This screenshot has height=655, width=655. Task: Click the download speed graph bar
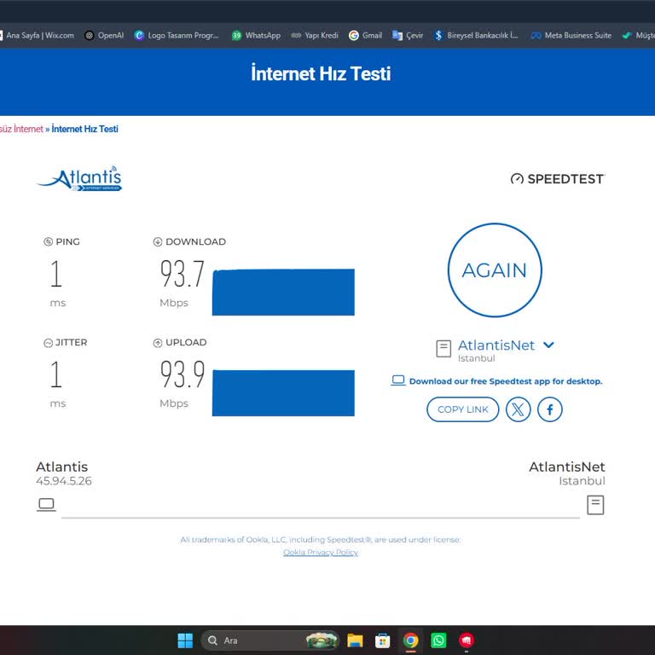point(283,292)
